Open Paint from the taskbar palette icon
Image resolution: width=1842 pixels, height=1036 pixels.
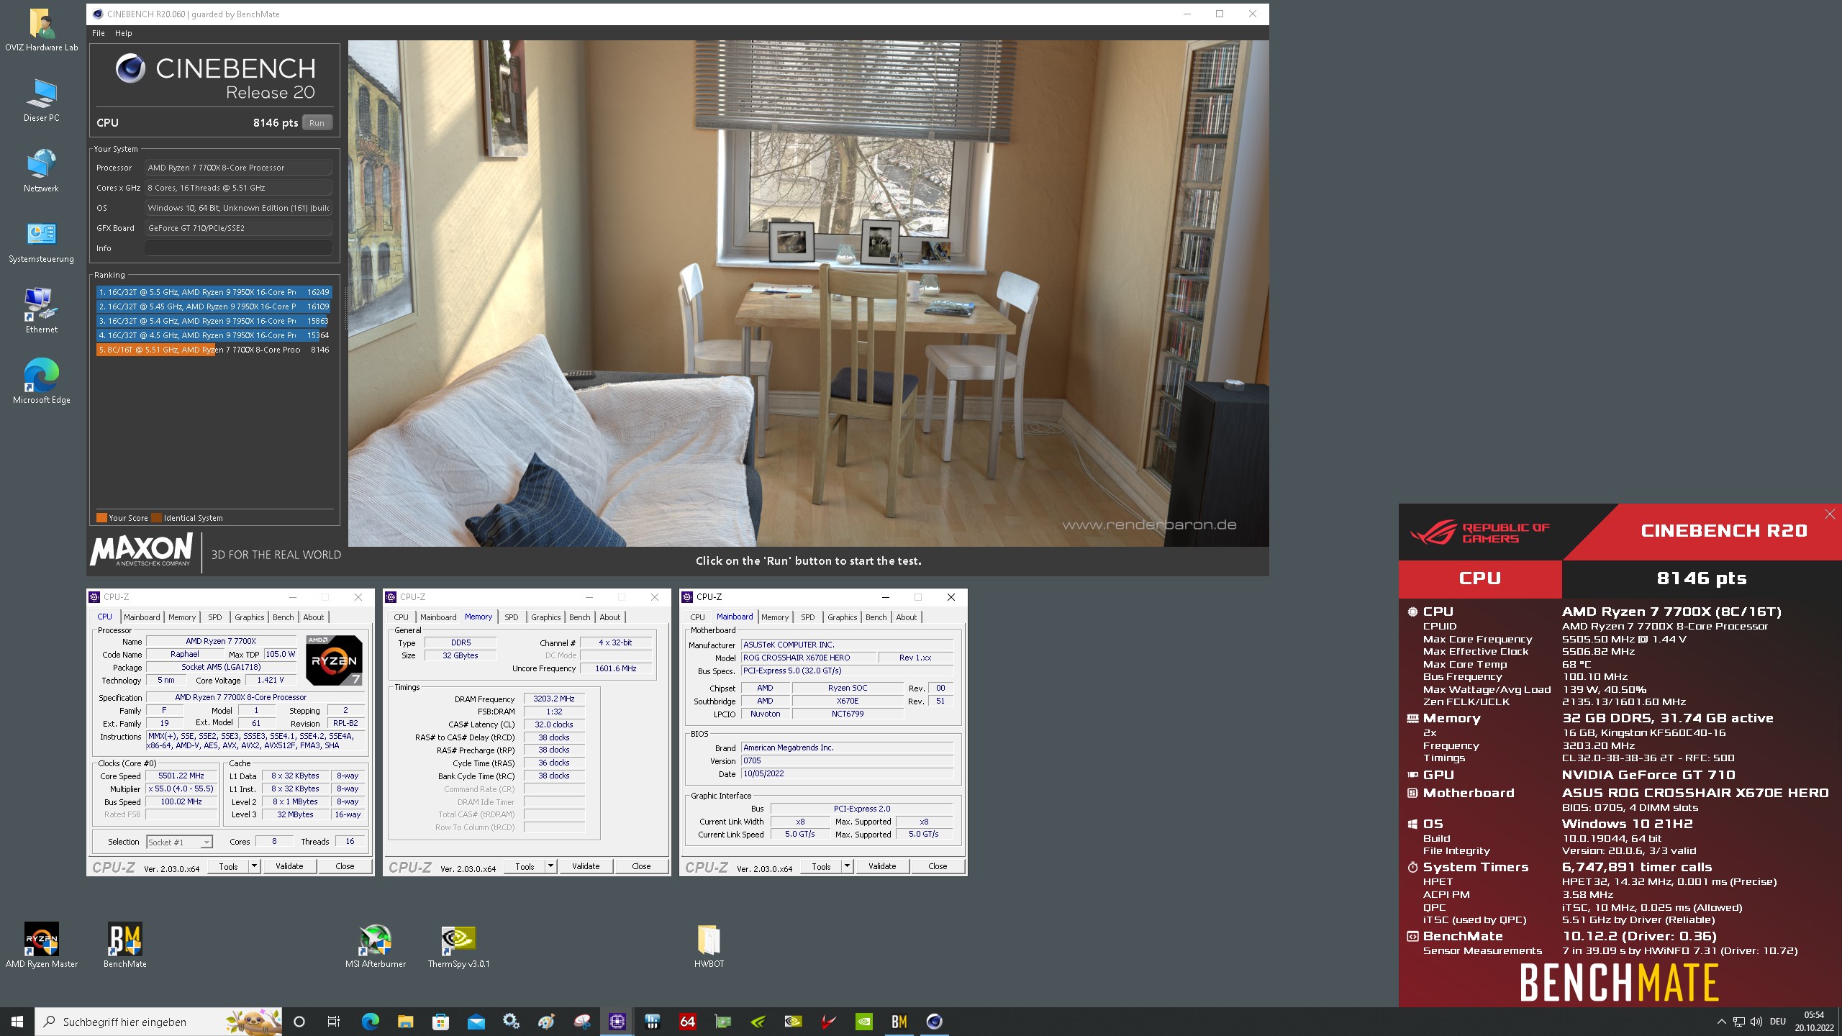(546, 1022)
